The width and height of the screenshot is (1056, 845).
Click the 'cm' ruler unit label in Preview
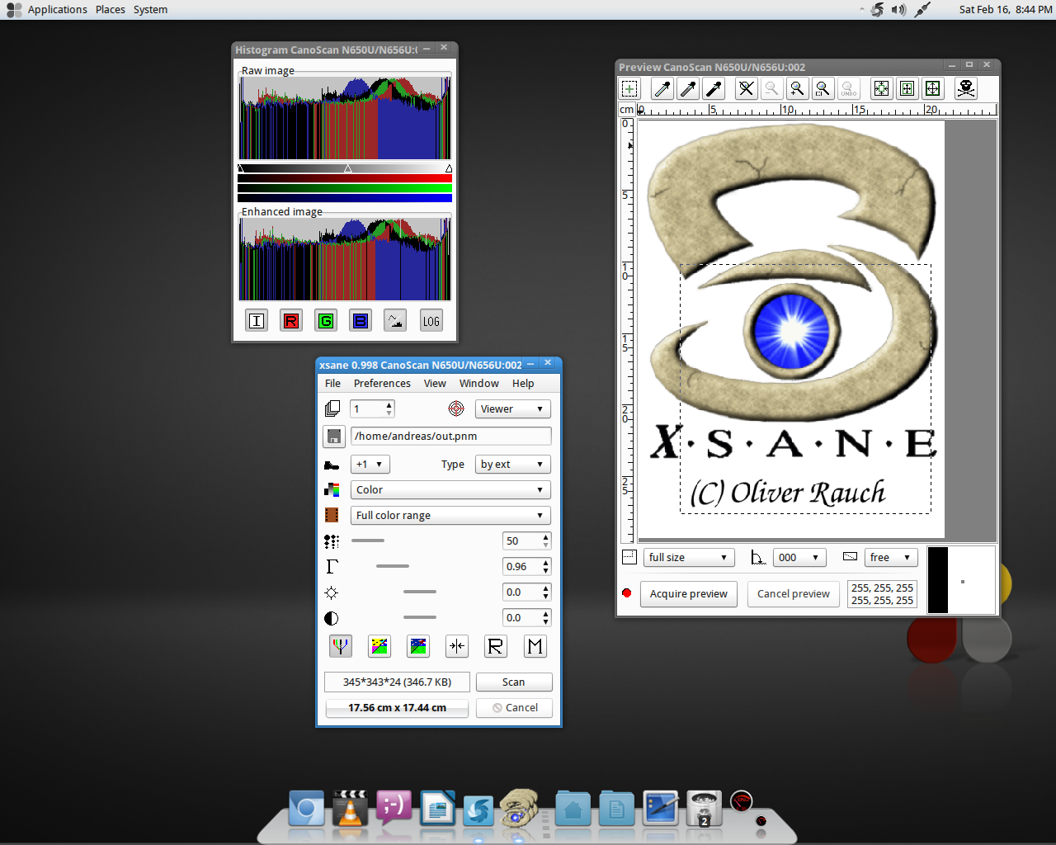(x=627, y=110)
